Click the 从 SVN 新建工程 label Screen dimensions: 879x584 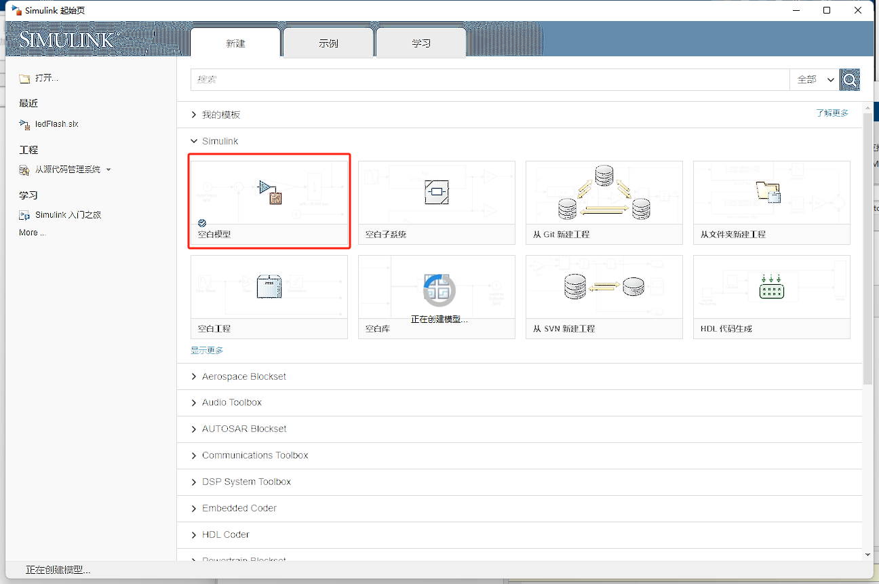564,329
